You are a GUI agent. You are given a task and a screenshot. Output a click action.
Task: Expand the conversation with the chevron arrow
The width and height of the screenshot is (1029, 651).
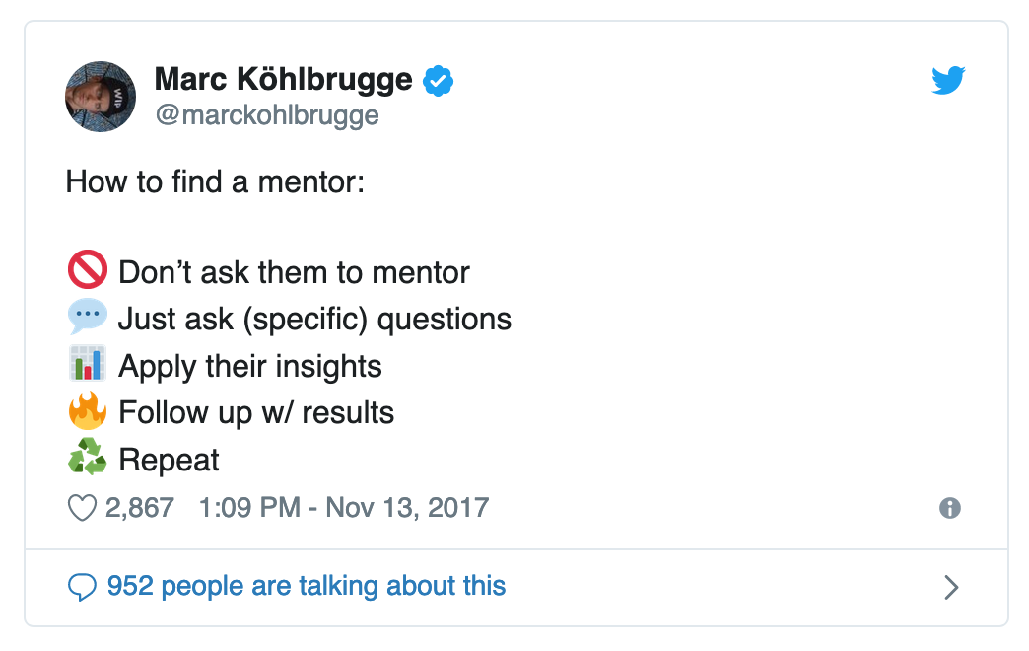click(x=951, y=587)
